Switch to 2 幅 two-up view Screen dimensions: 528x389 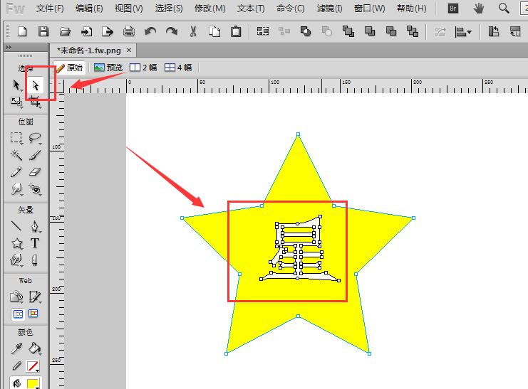[x=143, y=68]
